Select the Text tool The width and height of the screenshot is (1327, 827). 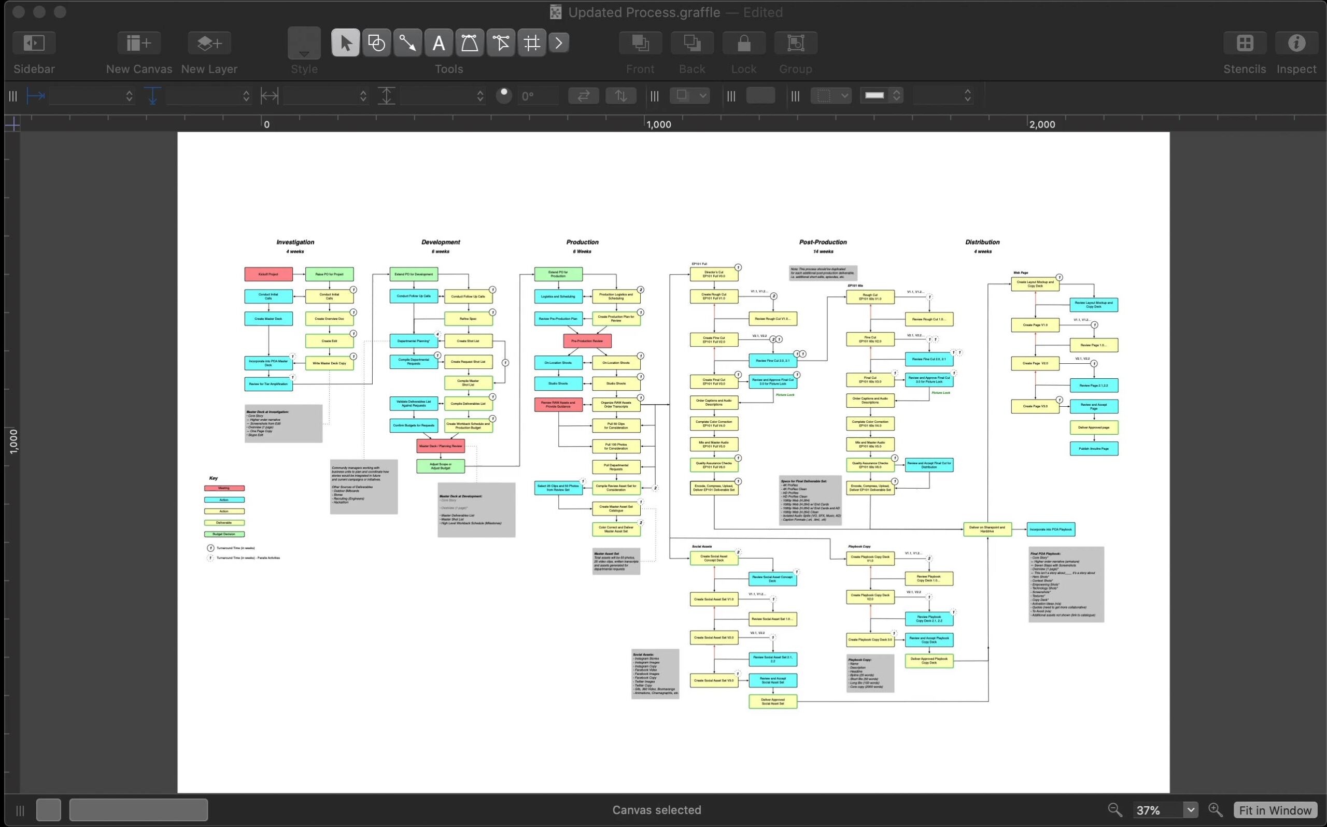click(438, 42)
